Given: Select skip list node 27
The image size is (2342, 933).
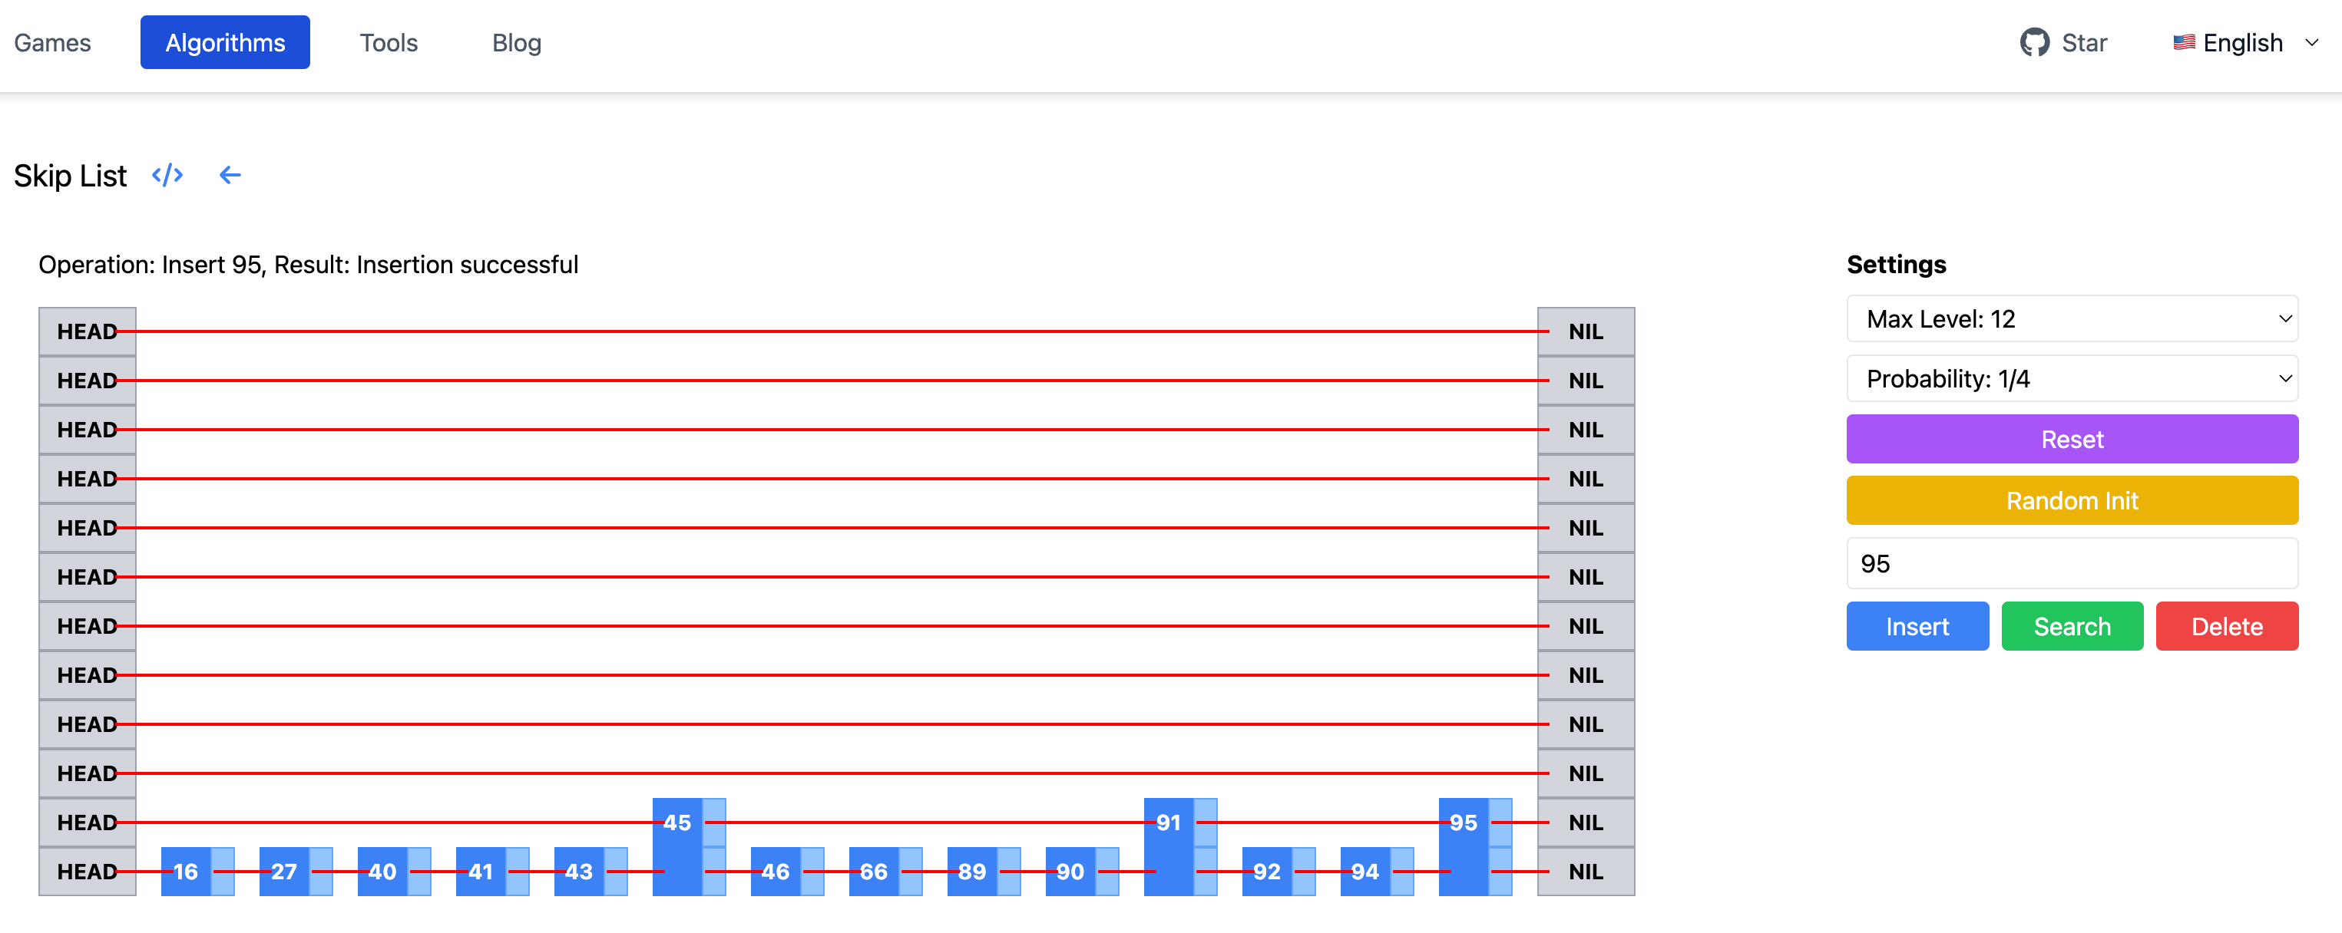Looking at the screenshot, I should tap(296, 872).
